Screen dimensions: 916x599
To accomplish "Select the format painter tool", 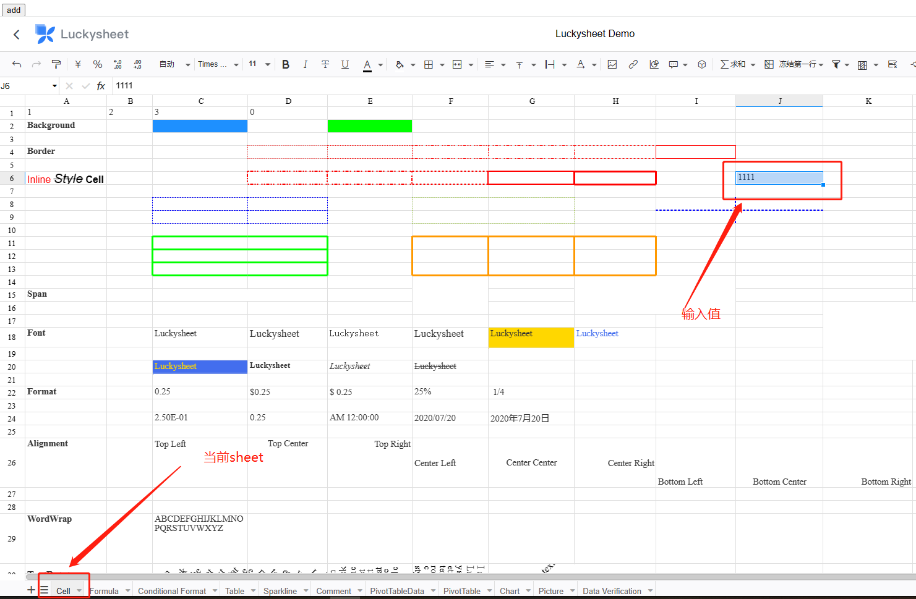I will 56,64.
